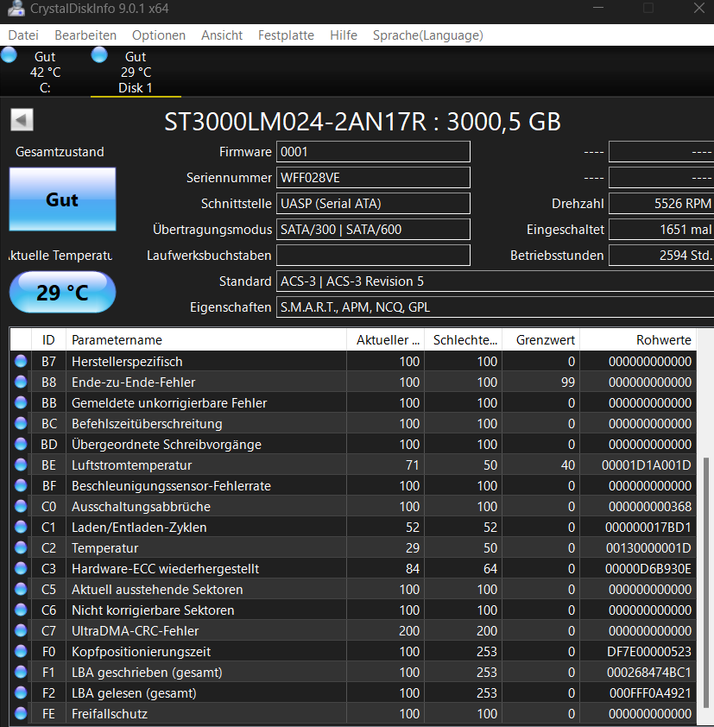
Task: Click status orb of FE Freifallschutz row
Action: 21,713
